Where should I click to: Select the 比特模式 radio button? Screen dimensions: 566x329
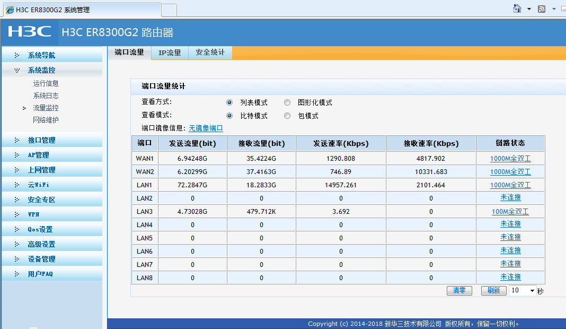click(229, 116)
